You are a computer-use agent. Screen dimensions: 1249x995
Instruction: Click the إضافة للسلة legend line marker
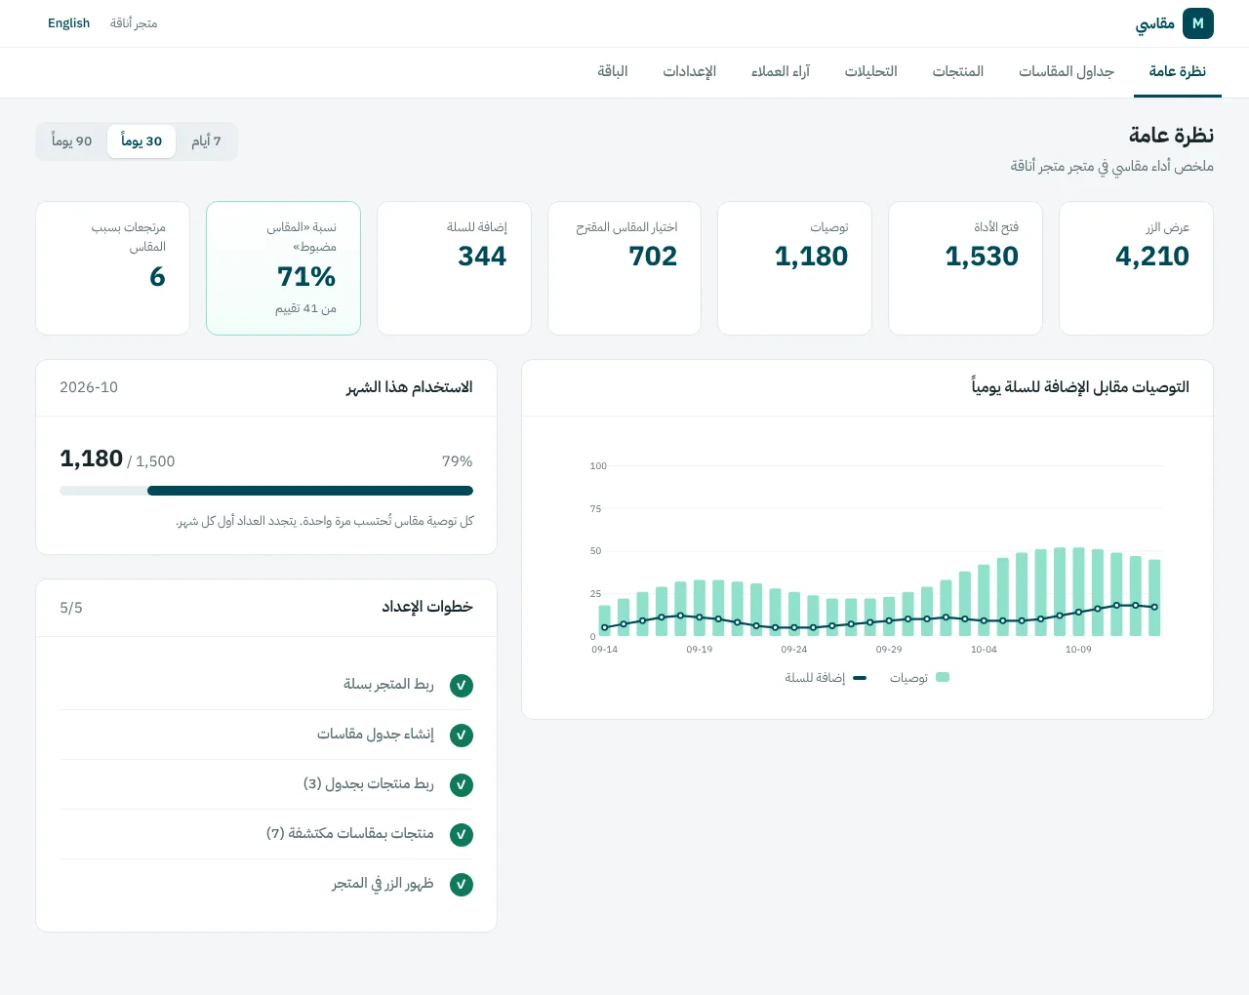(x=860, y=677)
